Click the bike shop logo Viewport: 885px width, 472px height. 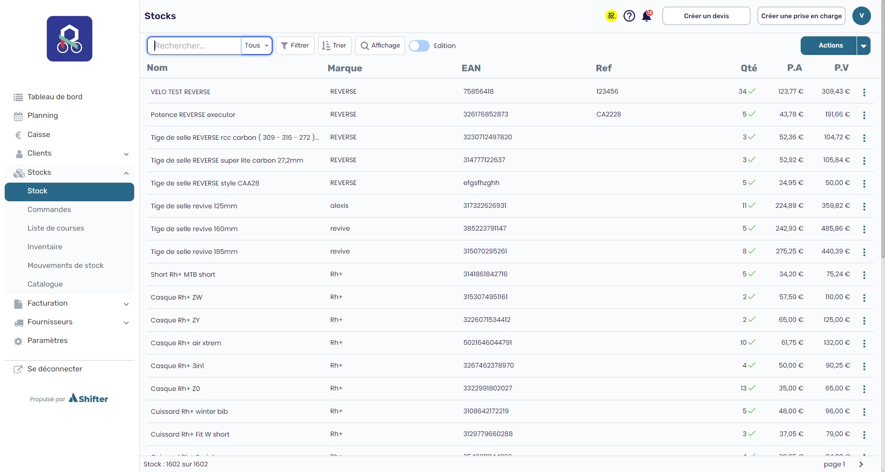(x=69, y=39)
